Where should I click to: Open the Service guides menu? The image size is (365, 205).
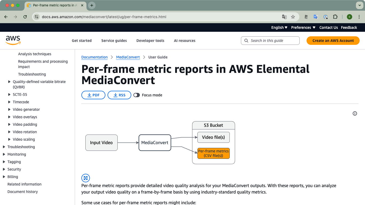point(114,41)
